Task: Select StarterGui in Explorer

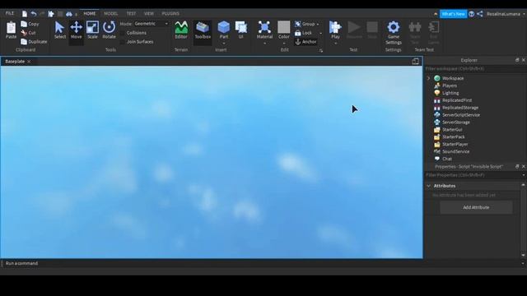Action: coord(452,130)
